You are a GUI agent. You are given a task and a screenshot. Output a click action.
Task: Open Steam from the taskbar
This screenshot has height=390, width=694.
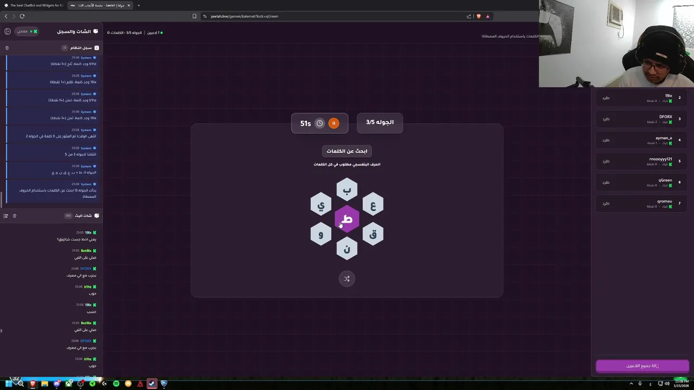[152, 384]
